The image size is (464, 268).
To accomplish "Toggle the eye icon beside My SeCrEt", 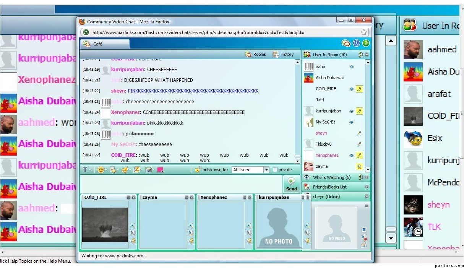I will pyautogui.click(x=352, y=122).
